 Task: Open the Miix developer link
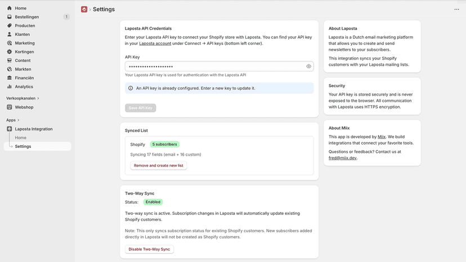click(x=382, y=137)
